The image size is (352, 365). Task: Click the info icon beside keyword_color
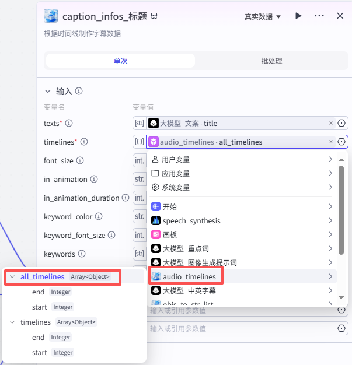(x=99, y=216)
